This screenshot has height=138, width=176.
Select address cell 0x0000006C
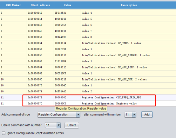pos(40,79)
